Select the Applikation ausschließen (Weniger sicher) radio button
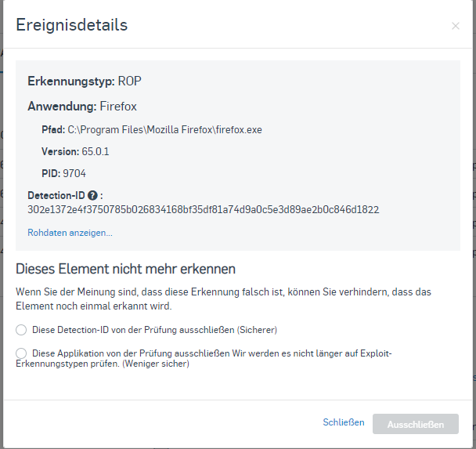This screenshot has height=449, width=476. click(21, 353)
